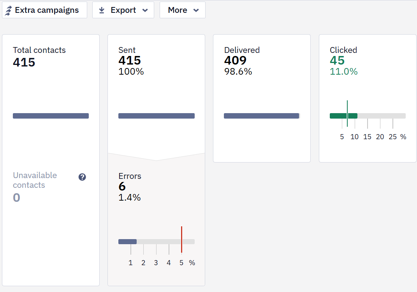417x292 pixels.
Task: Click the Unavailable contacts label
Action: [x=35, y=180]
